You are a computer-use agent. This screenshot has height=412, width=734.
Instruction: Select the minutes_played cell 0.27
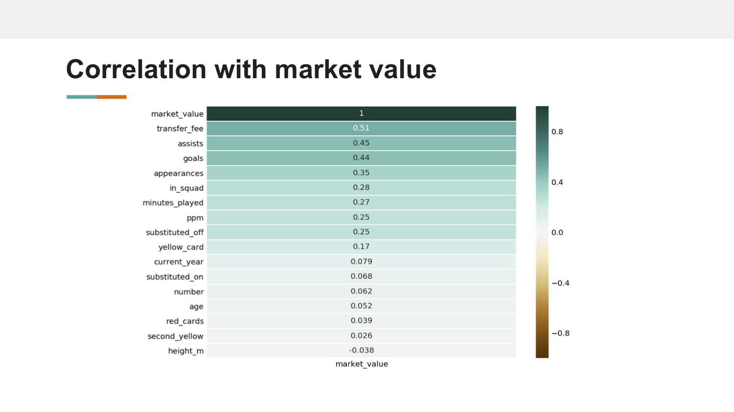pos(361,202)
